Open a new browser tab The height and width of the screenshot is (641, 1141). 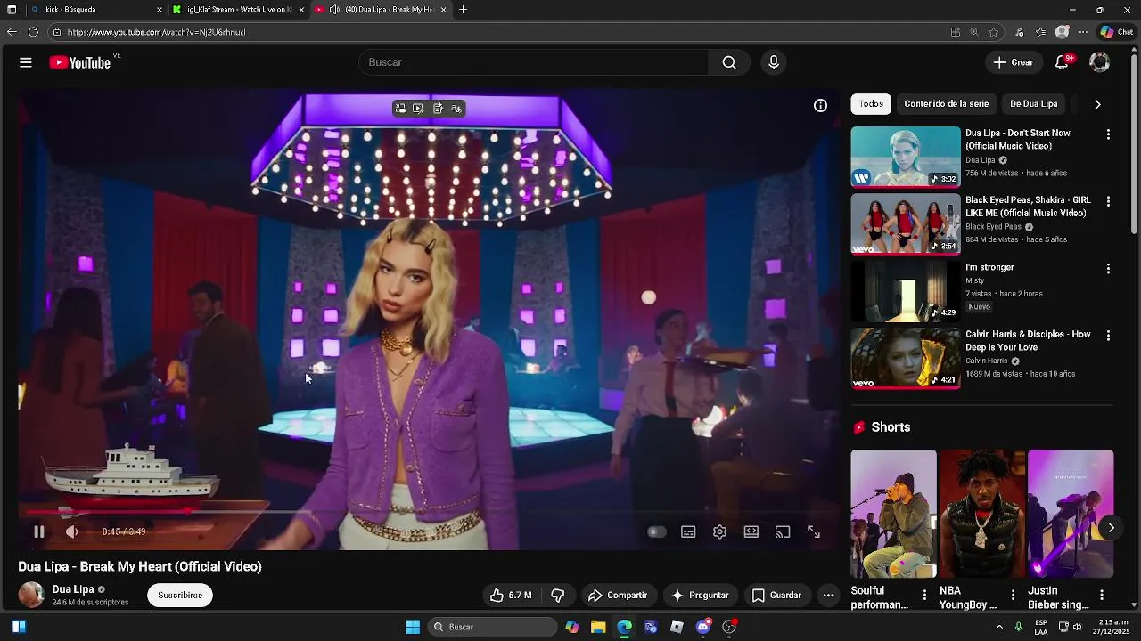click(463, 10)
